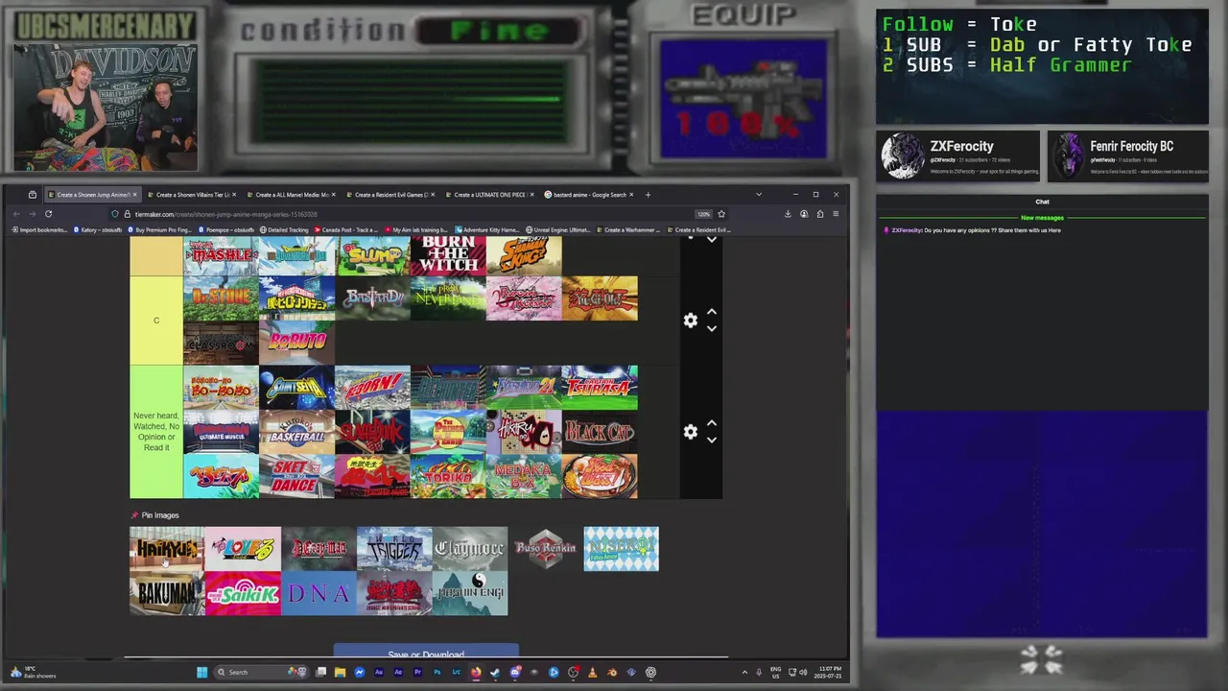Open File Explorer from the taskbar
1228x691 pixels.
click(x=340, y=672)
